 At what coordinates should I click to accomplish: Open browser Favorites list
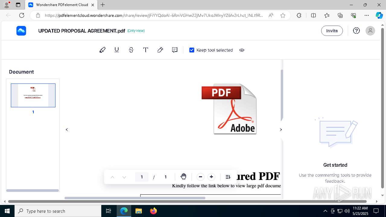pyautogui.click(x=327, y=15)
